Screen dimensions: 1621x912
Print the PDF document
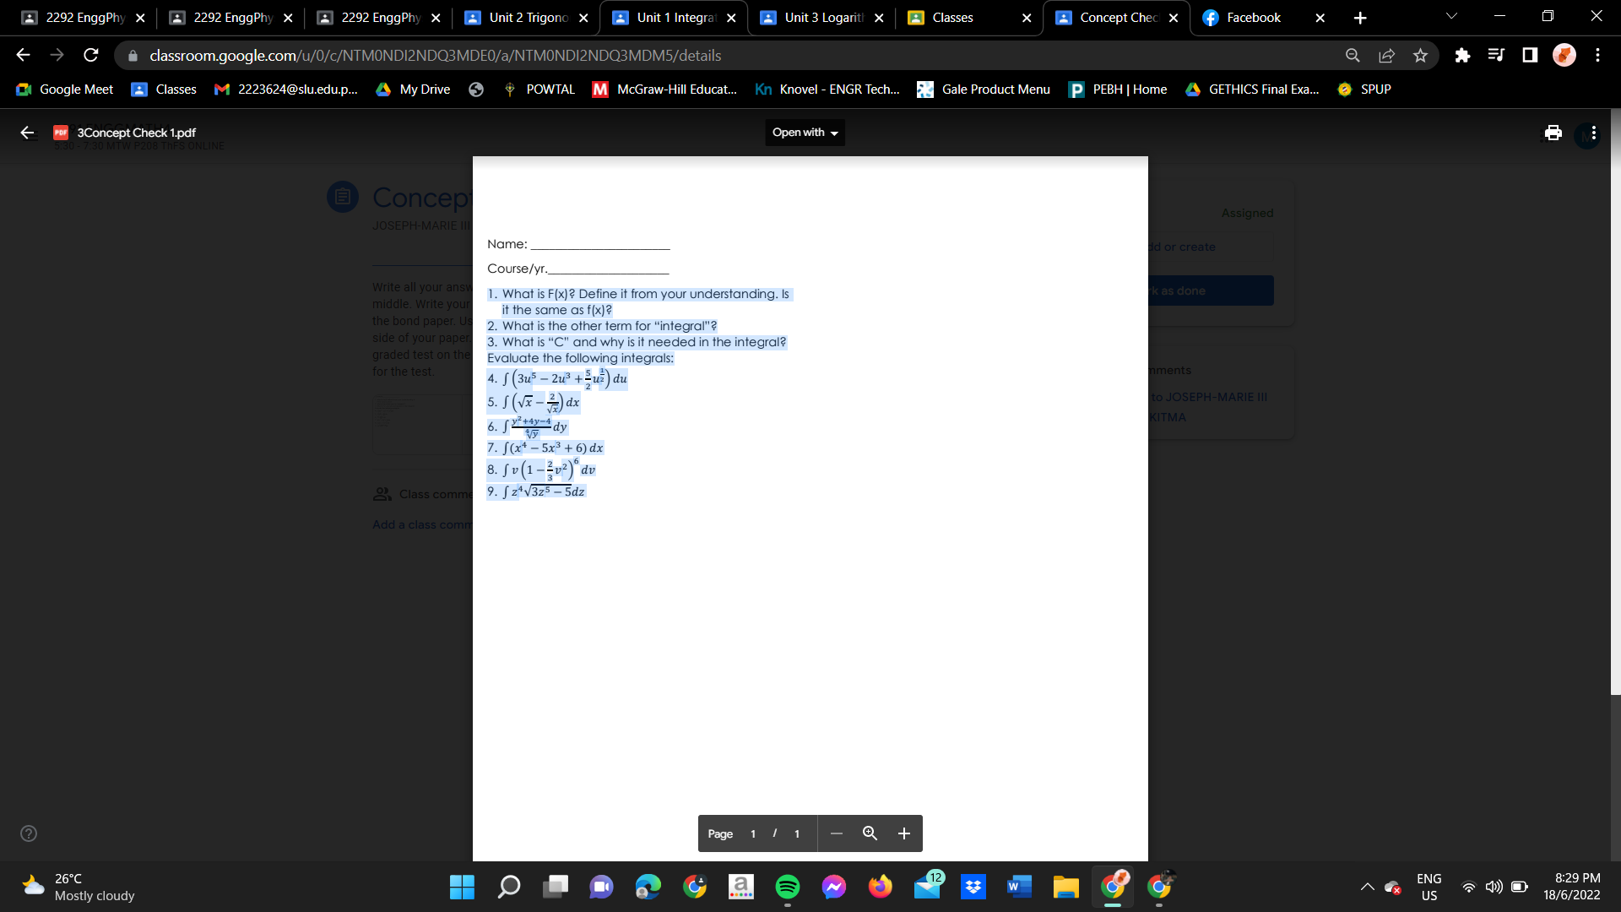click(1553, 133)
